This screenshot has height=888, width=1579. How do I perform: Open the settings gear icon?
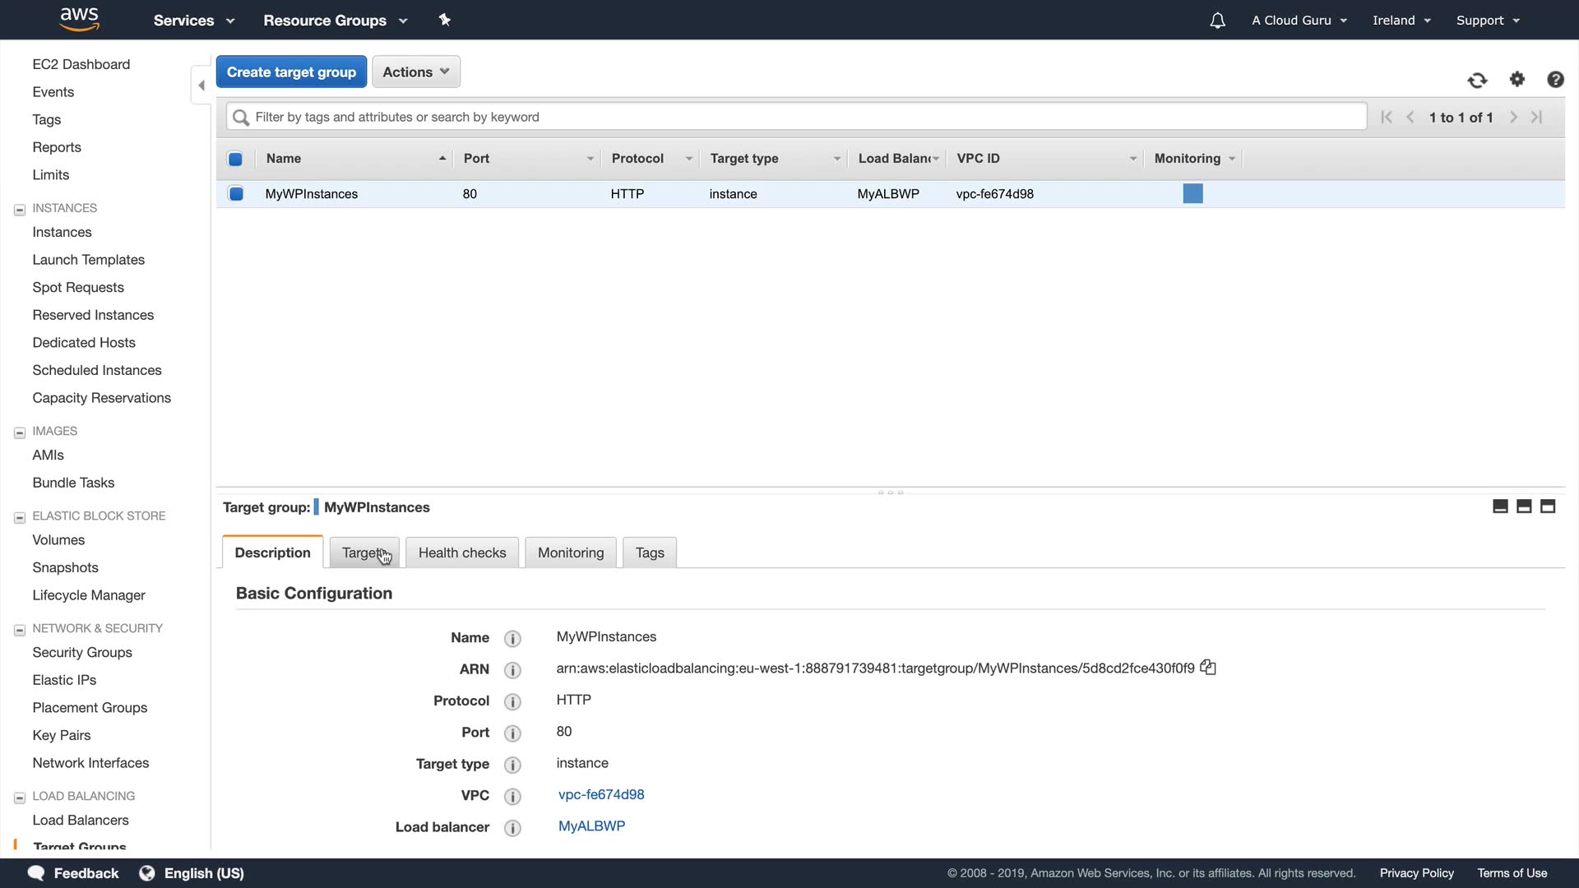[1517, 79]
